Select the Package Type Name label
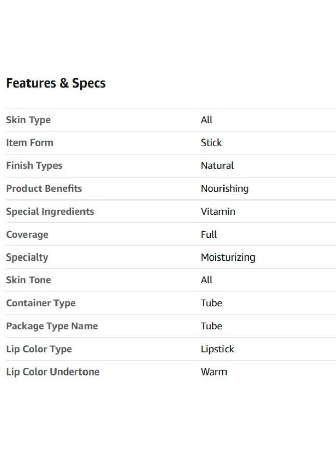Image resolution: width=336 pixels, height=458 pixels. tap(52, 326)
